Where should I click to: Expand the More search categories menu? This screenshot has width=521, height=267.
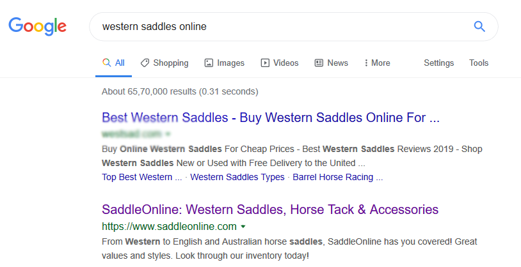(x=377, y=63)
